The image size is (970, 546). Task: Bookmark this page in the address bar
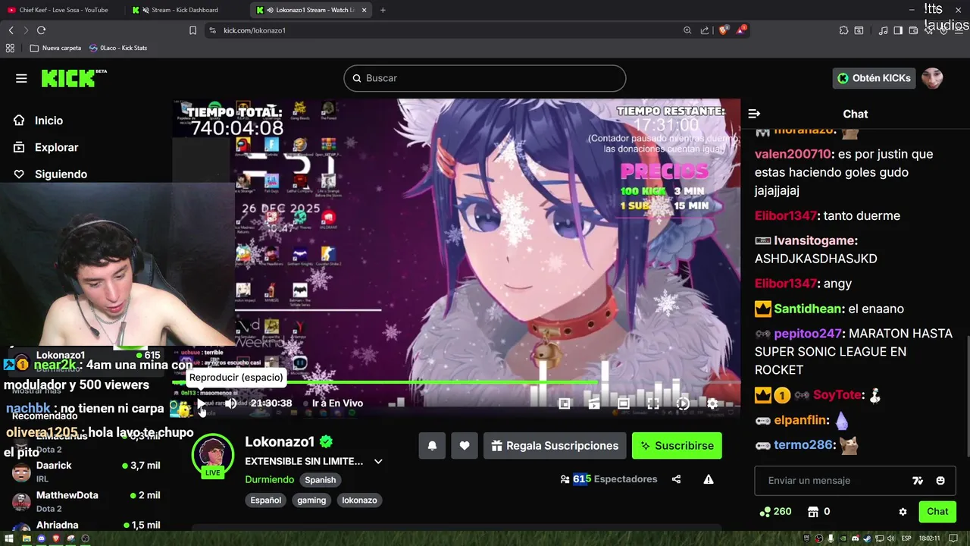pos(192,30)
